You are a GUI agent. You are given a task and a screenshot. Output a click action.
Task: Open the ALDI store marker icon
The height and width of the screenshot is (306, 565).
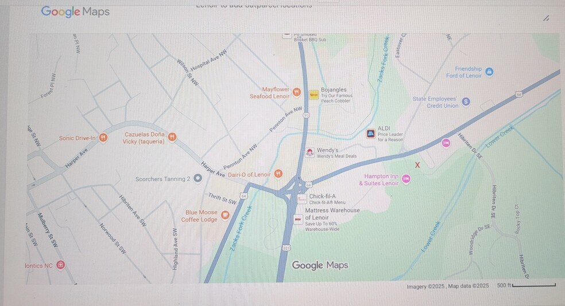pos(370,134)
